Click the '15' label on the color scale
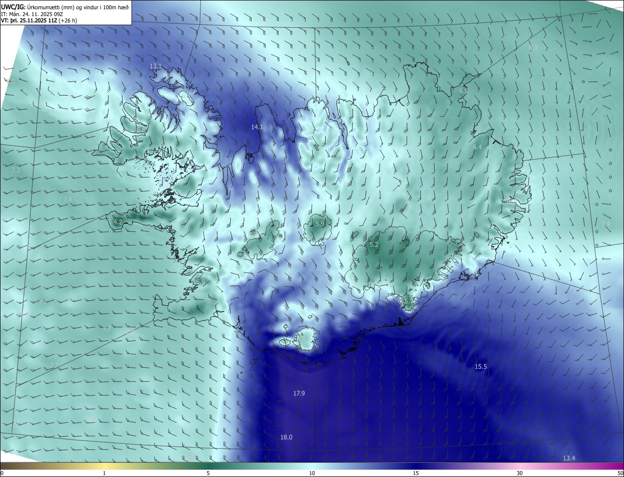 (x=416, y=473)
